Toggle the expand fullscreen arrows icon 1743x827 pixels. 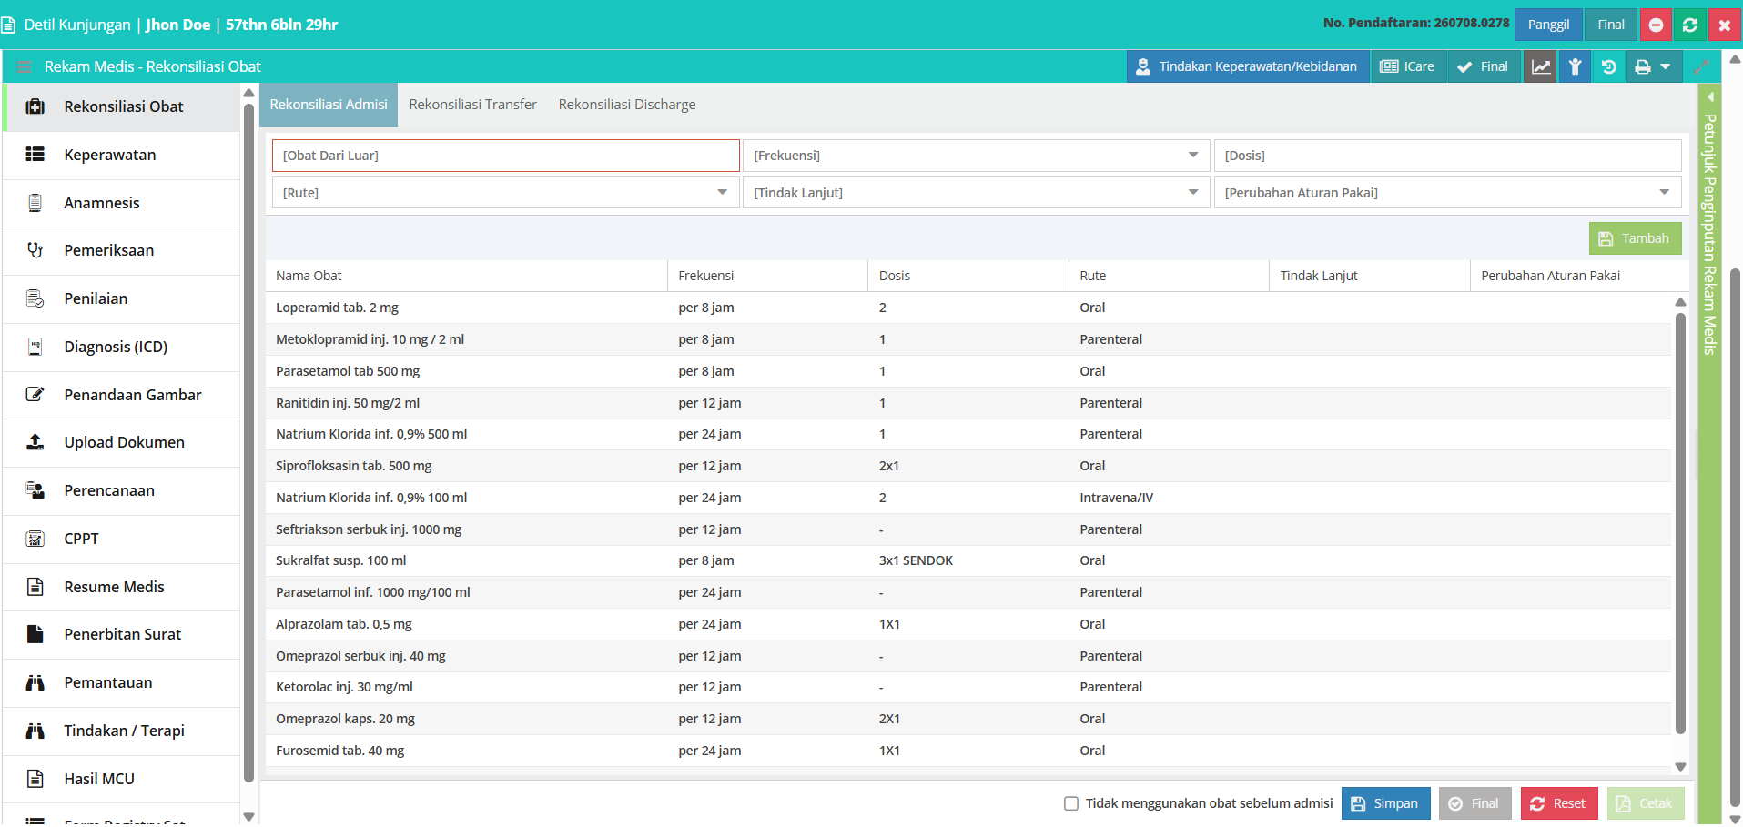(x=1700, y=66)
